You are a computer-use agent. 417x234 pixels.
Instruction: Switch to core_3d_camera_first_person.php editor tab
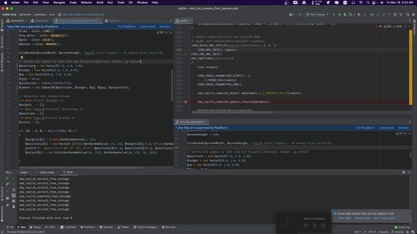click(78, 21)
